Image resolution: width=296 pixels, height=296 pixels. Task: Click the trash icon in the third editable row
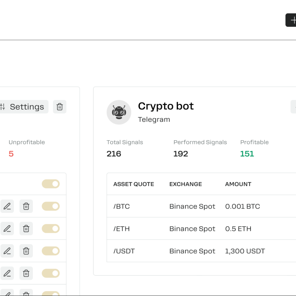[26, 251]
